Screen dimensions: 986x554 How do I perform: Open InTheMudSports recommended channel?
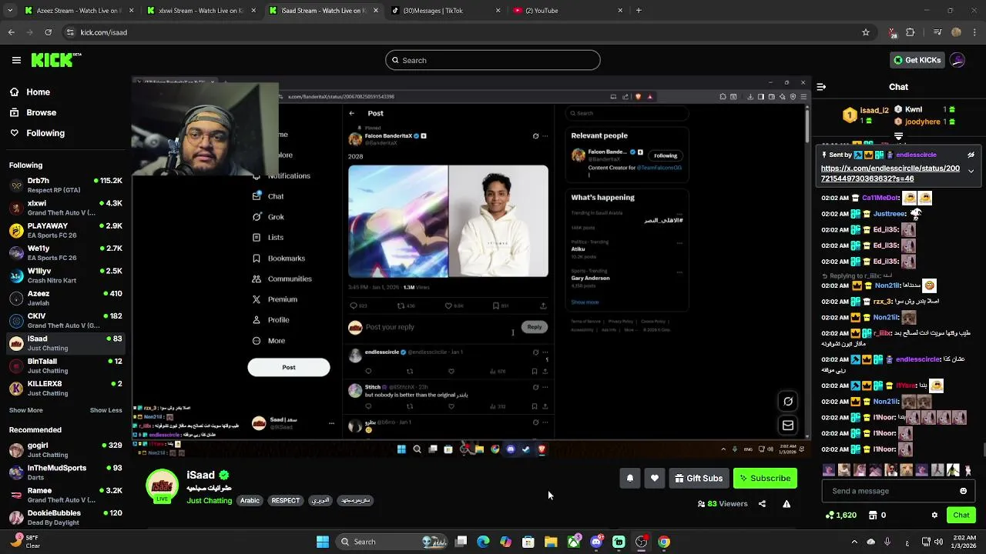pos(65,472)
